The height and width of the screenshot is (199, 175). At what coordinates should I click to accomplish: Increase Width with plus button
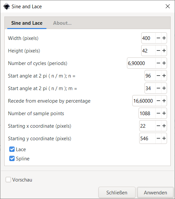(x=164, y=38)
